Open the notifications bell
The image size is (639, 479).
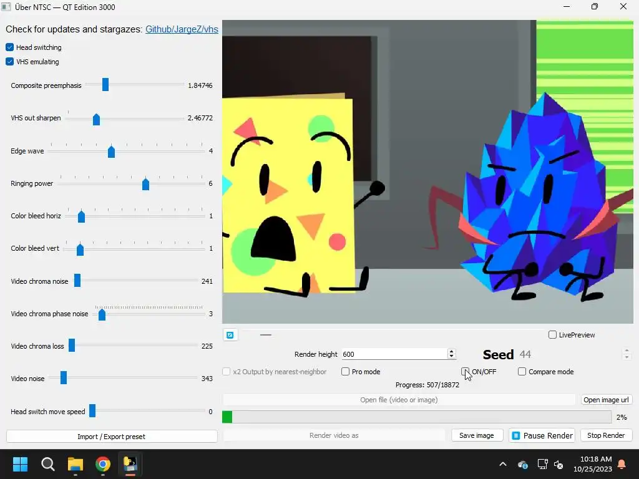pos(622,464)
